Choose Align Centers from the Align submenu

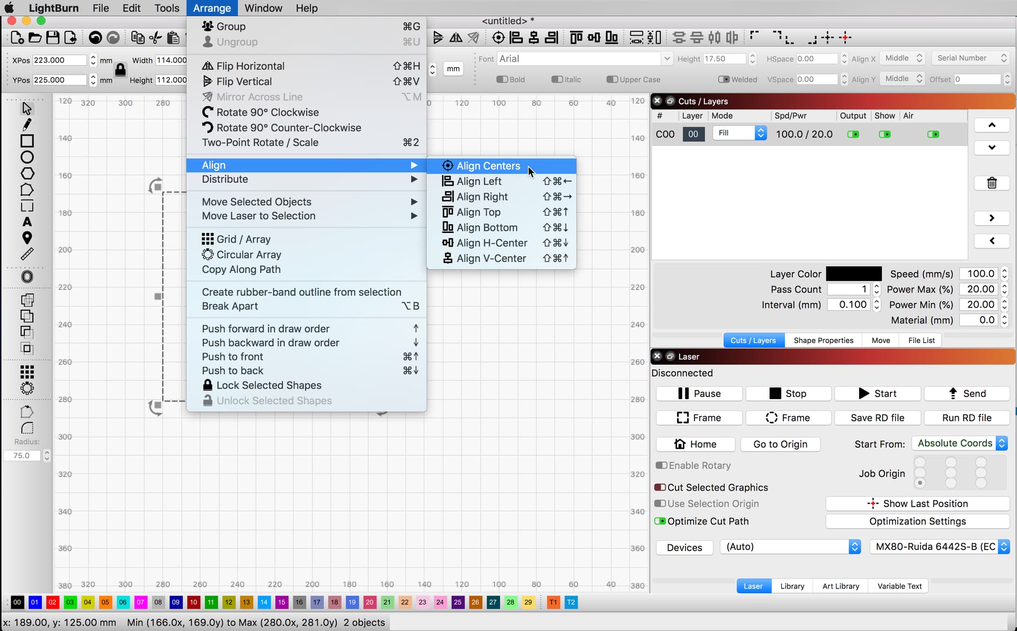(x=487, y=166)
